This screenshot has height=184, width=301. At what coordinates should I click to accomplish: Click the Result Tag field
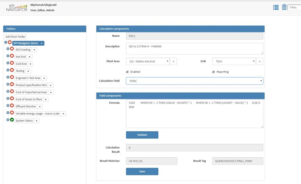pos(237,161)
